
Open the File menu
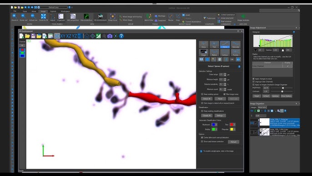15,11
